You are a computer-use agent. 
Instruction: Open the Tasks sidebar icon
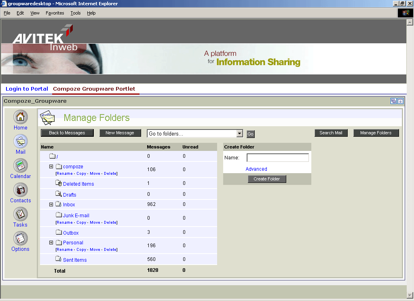pos(20,214)
